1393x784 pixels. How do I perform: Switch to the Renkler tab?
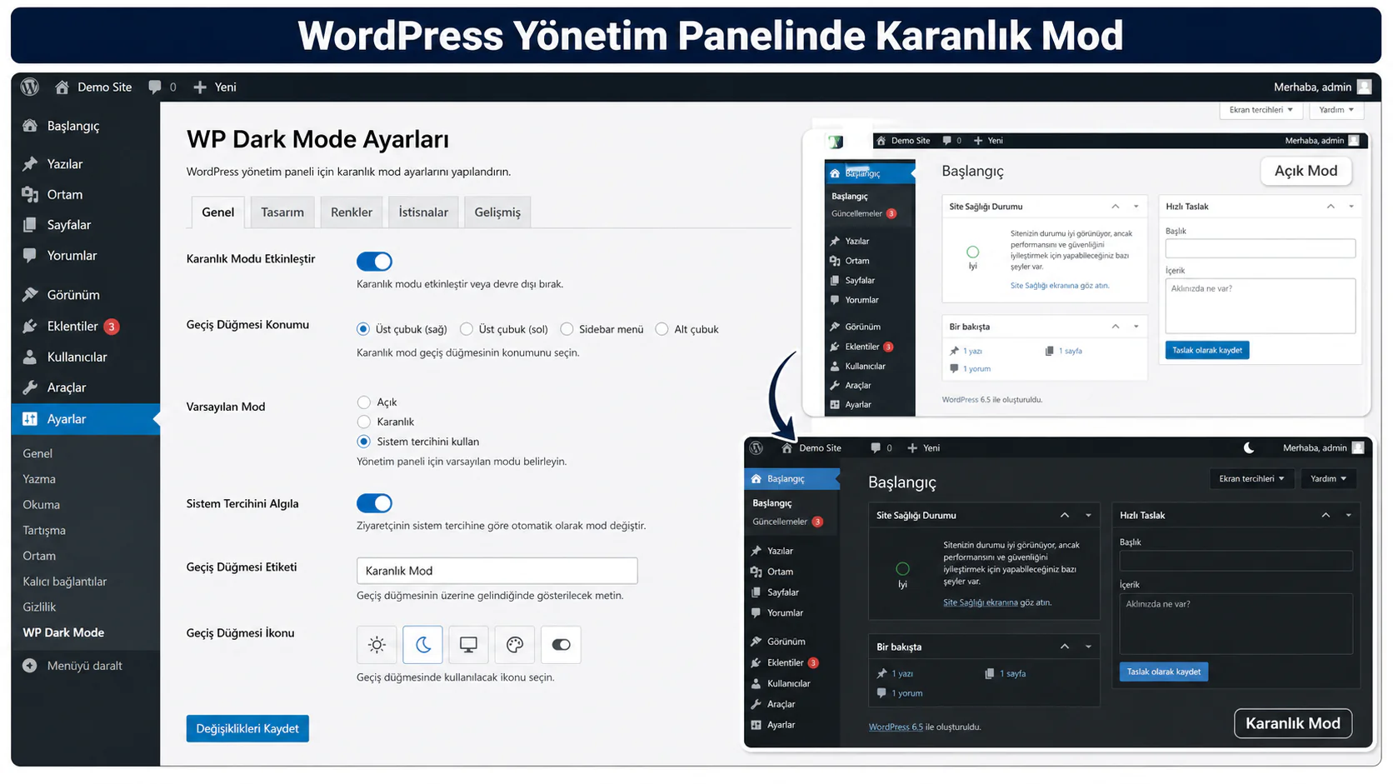352,212
